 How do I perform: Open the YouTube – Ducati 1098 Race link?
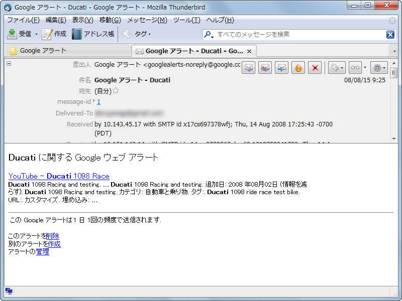(59, 176)
